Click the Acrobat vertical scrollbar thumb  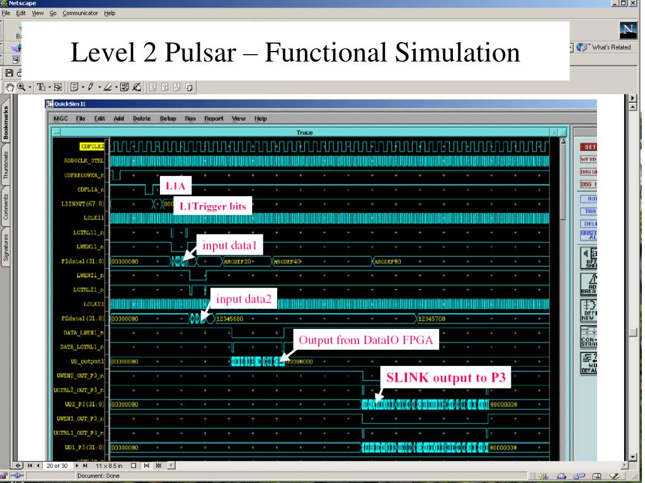[x=633, y=332]
